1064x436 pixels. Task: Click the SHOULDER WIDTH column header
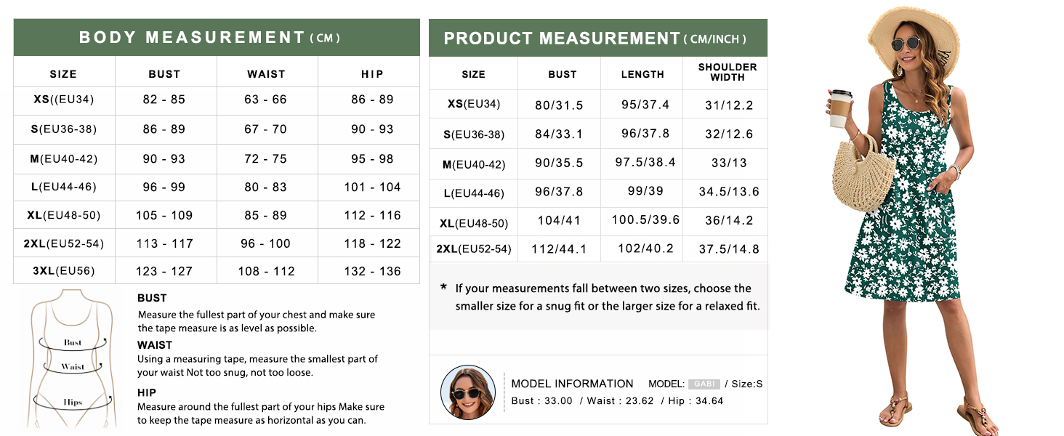tap(728, 72)
